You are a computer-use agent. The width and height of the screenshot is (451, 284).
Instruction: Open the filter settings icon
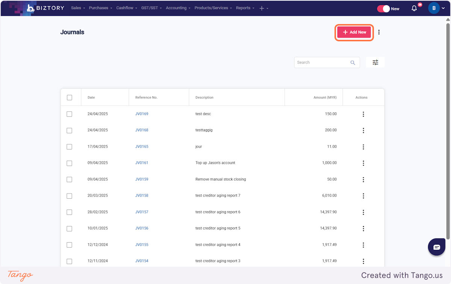pyautogui.click(x=375, y=62)
